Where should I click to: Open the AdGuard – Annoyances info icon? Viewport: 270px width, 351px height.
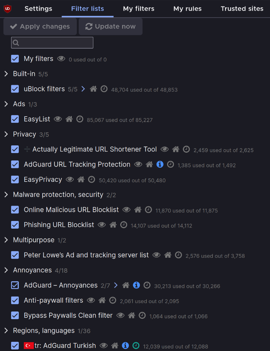(136, 285)
